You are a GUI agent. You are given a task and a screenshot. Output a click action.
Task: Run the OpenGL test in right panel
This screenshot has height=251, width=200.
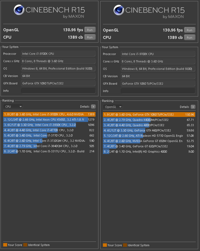click(x=190, y=30)
